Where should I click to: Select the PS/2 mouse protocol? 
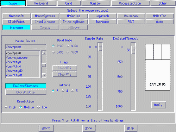pos(131,22)
